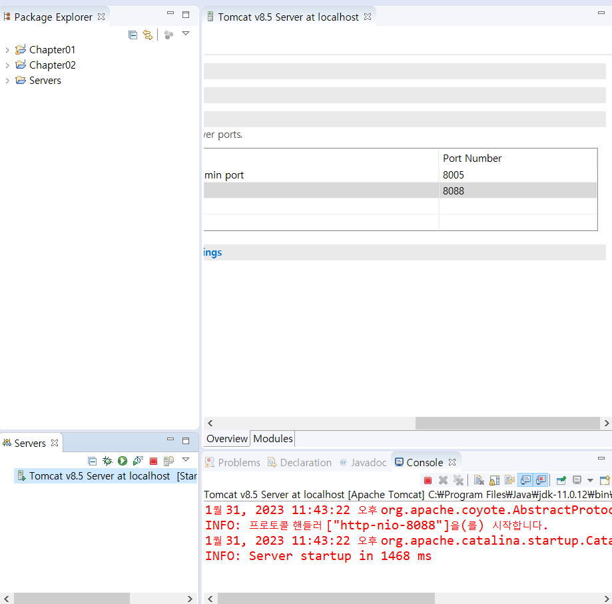Image resolution: width=612 pixels, height=604 pixels.
Task: Start the server with green play icon
Action: click(123, 461)
